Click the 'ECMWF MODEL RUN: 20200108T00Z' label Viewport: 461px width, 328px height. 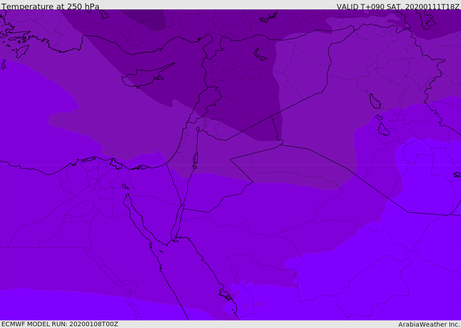tap(60, 324)
